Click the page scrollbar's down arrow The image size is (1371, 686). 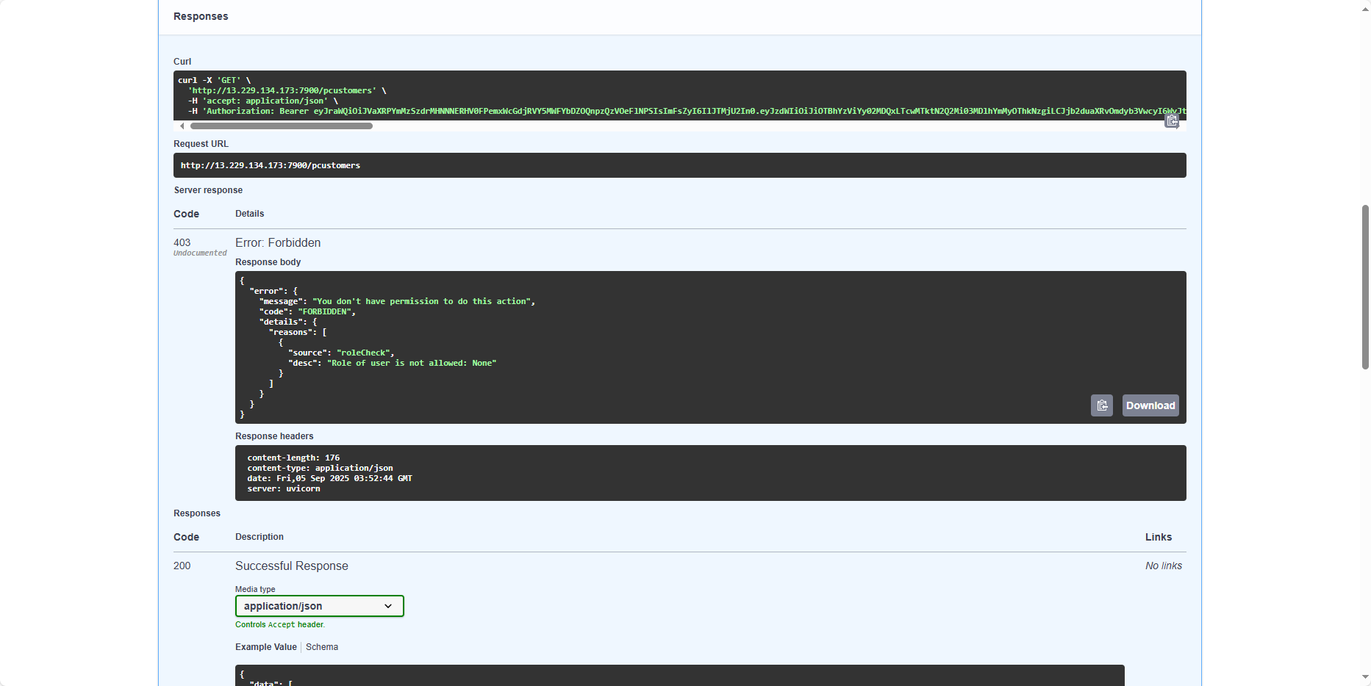pos(1365,678)
